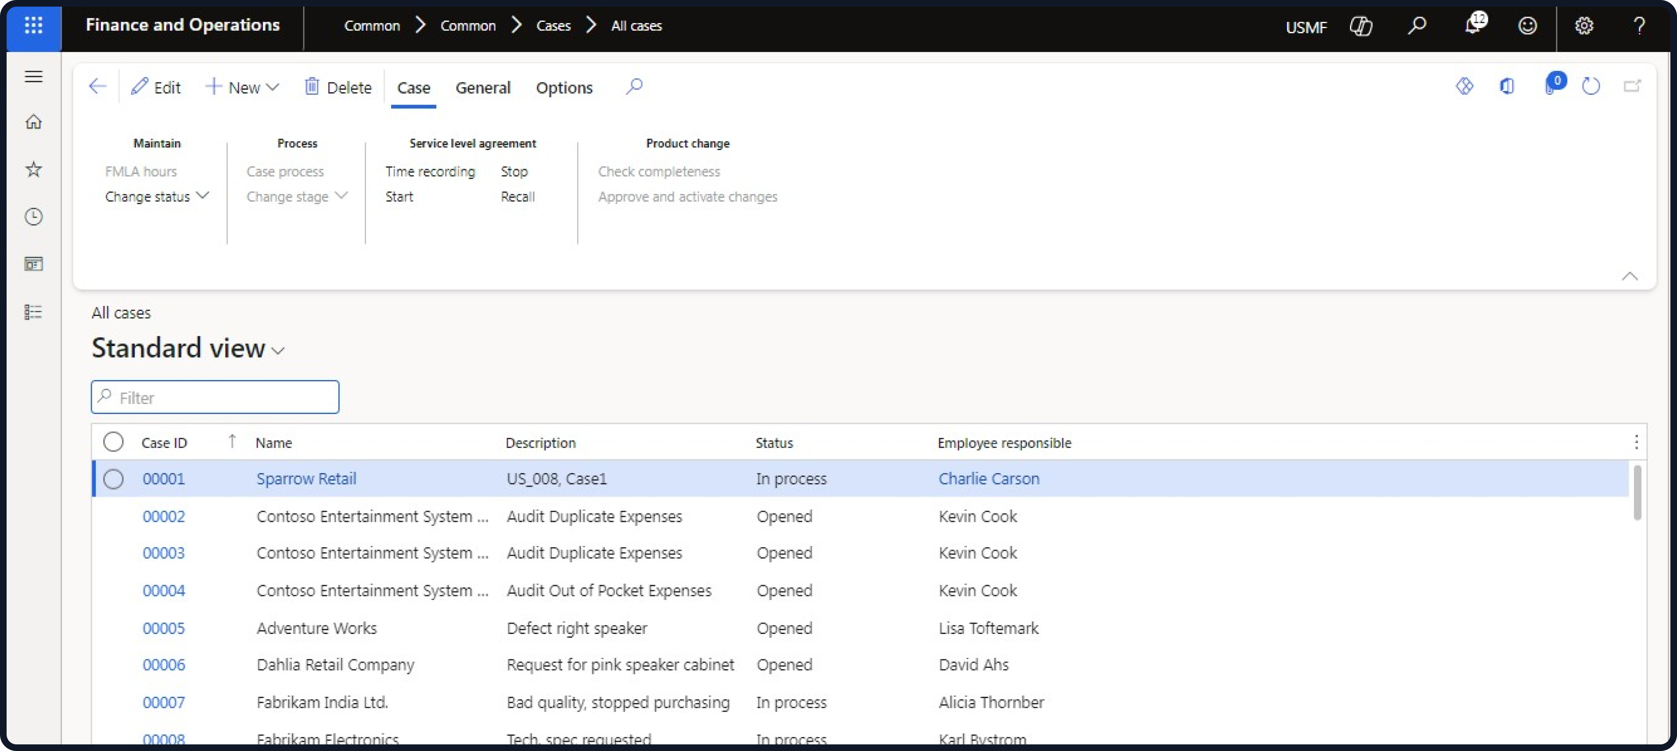This screenshot has width=1677, height=751.
Task: Go to Home in the sidebar
Action: (x=33, y=122)
